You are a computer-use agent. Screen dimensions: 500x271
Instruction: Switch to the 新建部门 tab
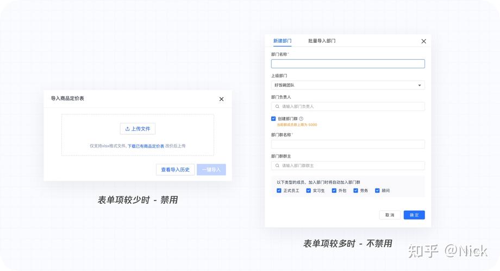point(282,41)
